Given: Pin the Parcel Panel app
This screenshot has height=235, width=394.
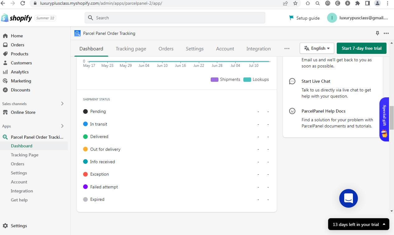Looking at the screenshot, I should click(x=378, y=33).
